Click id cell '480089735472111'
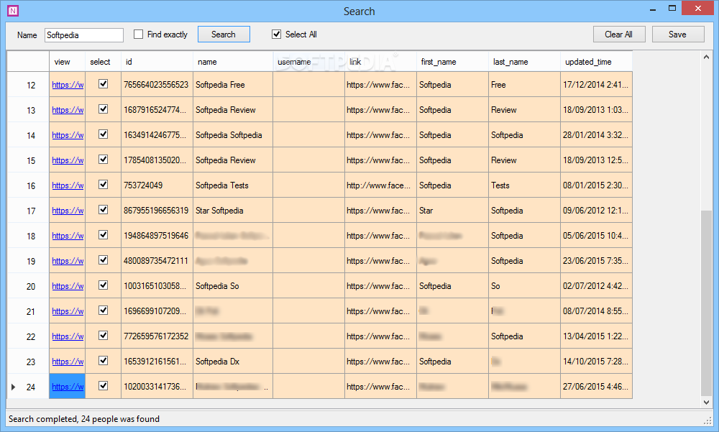Image resolution: width=719 pixels, height=432 pixels. point(157,261)
